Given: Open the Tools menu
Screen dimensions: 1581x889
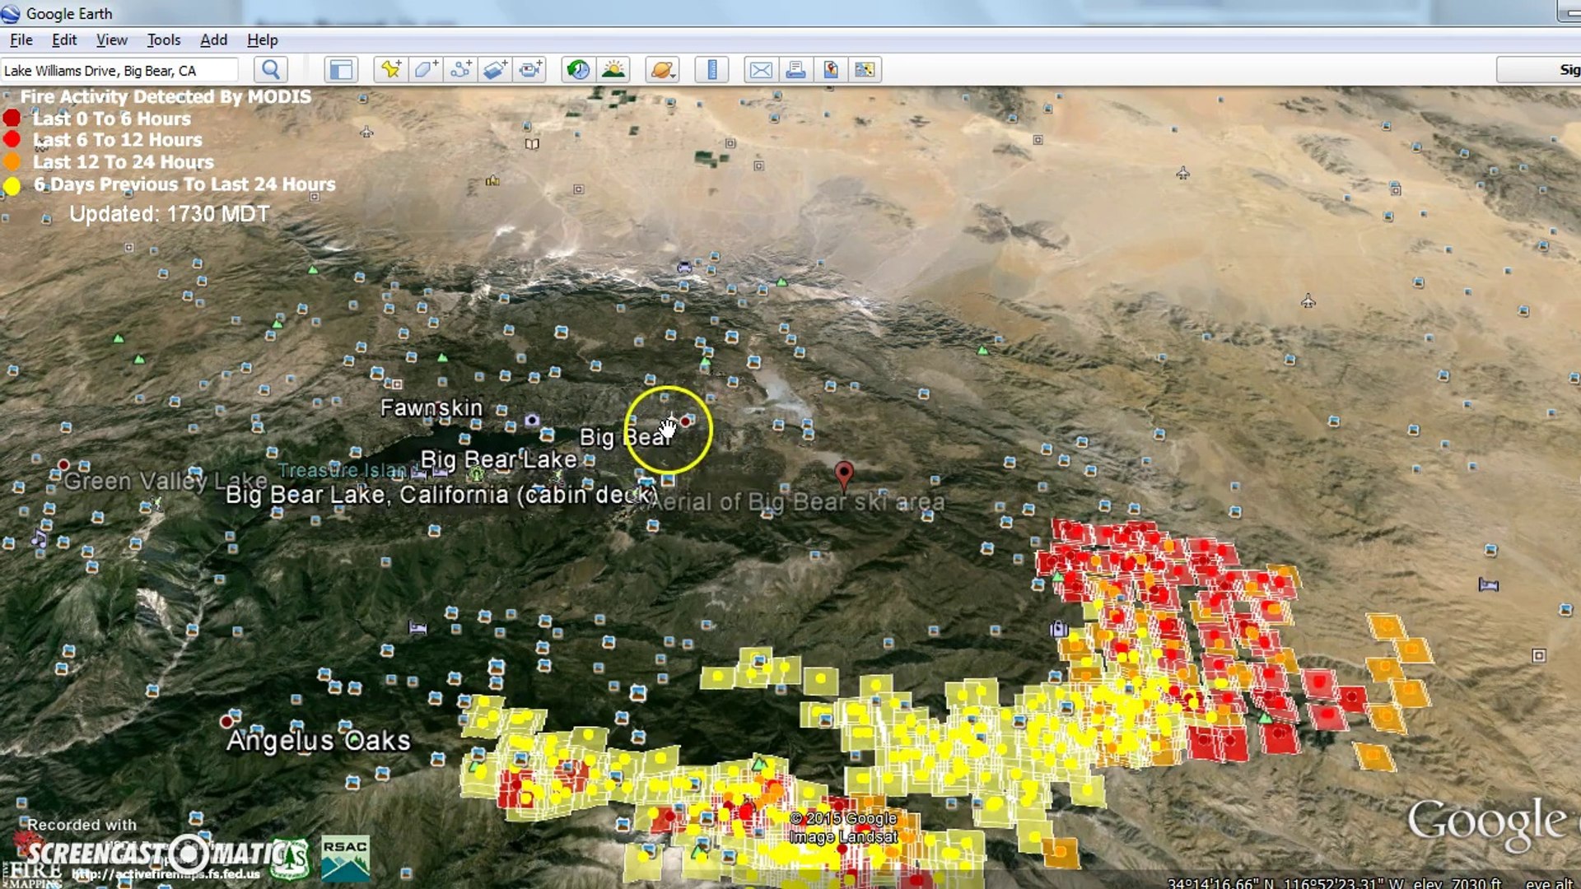Looking at the screenshot, I should [x=163, y=40].
